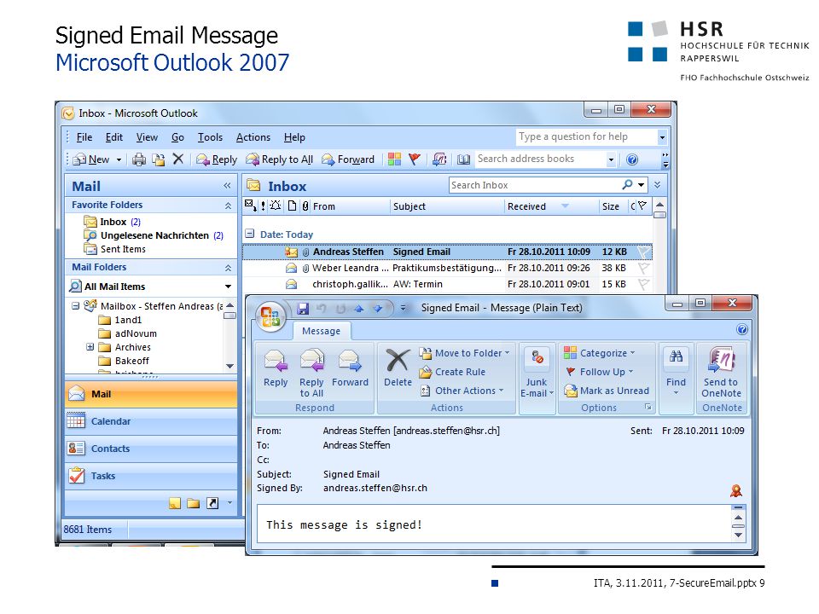Click the Search Inbox field

pyautogui.click(x=536, y=185)
